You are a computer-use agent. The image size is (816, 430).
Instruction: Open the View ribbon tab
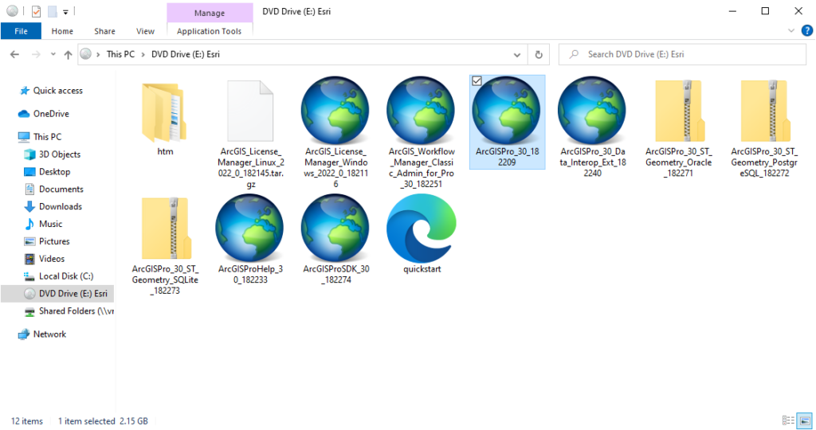point(145,31)
